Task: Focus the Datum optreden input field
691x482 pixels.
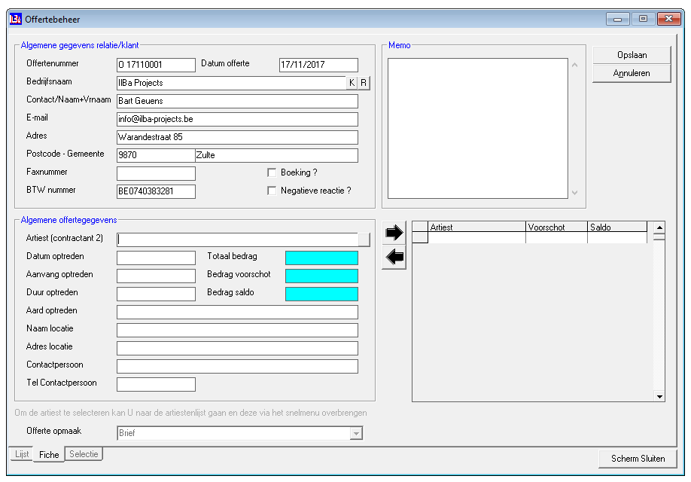Action: 156,258
